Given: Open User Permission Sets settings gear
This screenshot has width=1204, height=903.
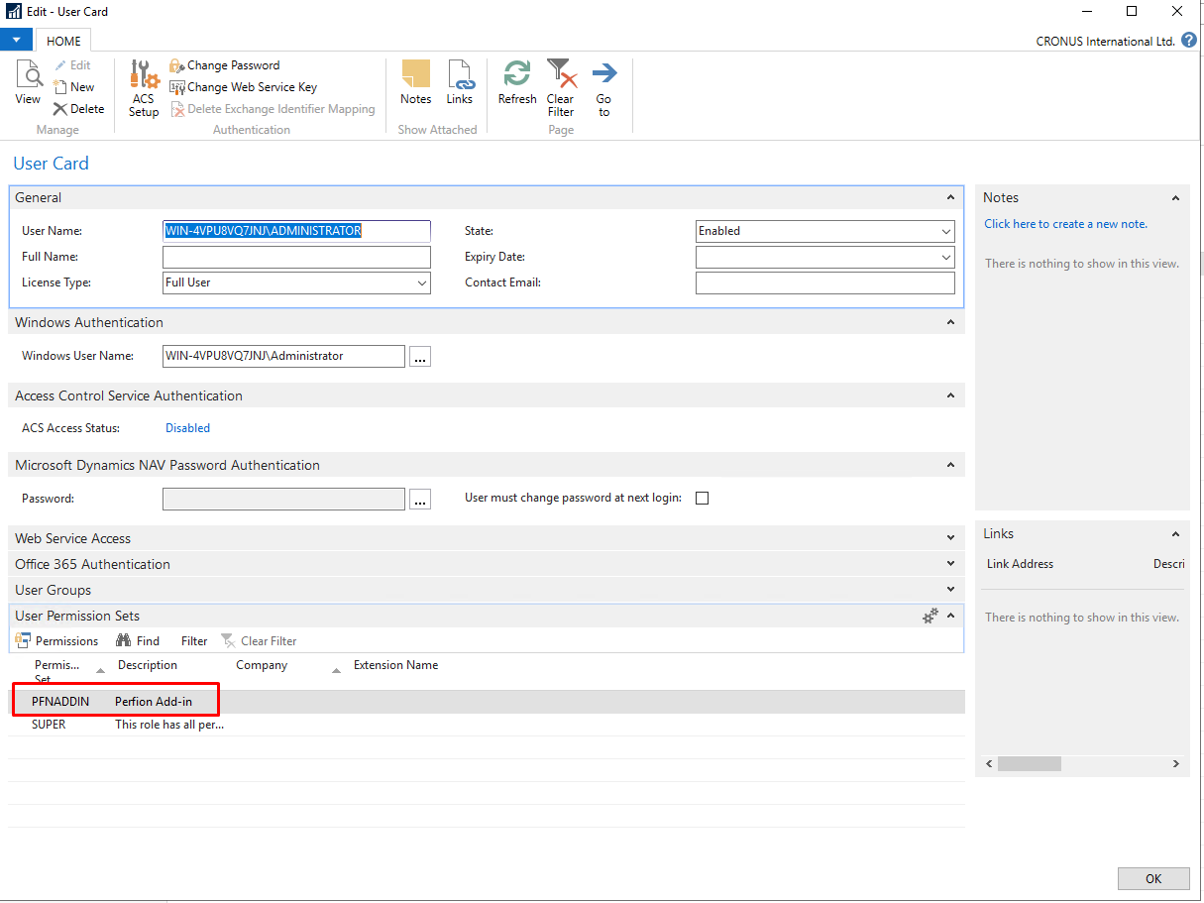Looking at the screenshot, I should pyautogui.click(x=930, y=616).
